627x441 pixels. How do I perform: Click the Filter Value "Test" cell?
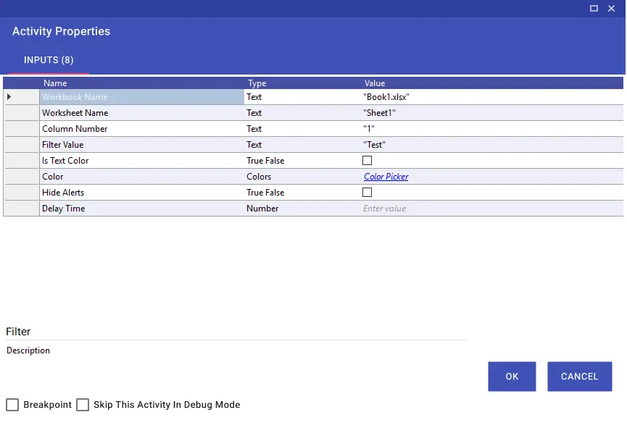pos(492,145)
